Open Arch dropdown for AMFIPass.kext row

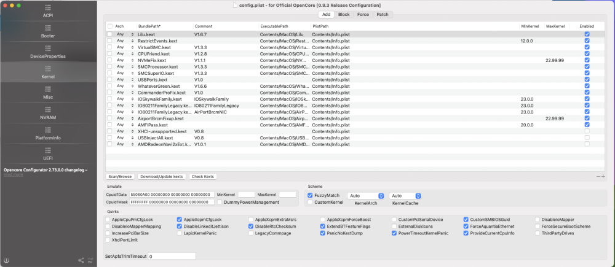[125, 125]
